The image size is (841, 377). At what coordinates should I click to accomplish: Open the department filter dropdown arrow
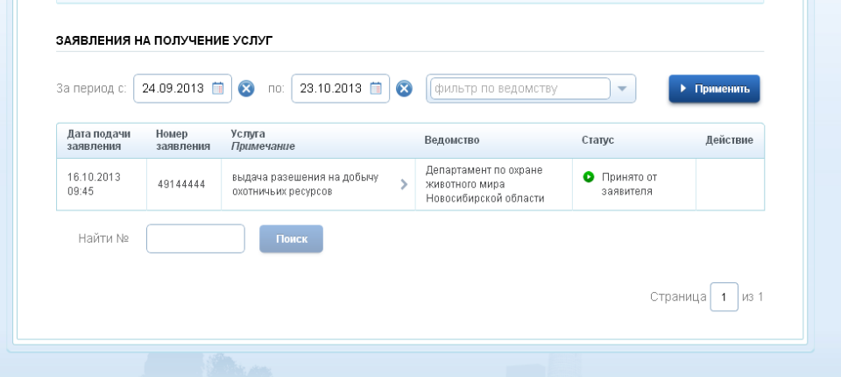622,89
